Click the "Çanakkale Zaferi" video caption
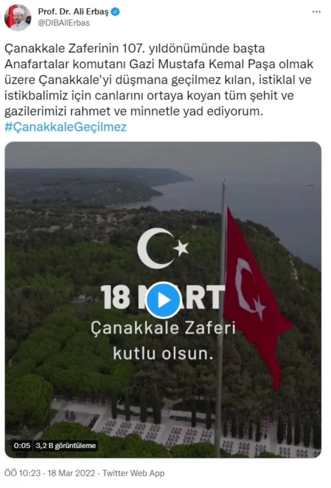Viewport: 331px width, 488px height. point(163,328)
